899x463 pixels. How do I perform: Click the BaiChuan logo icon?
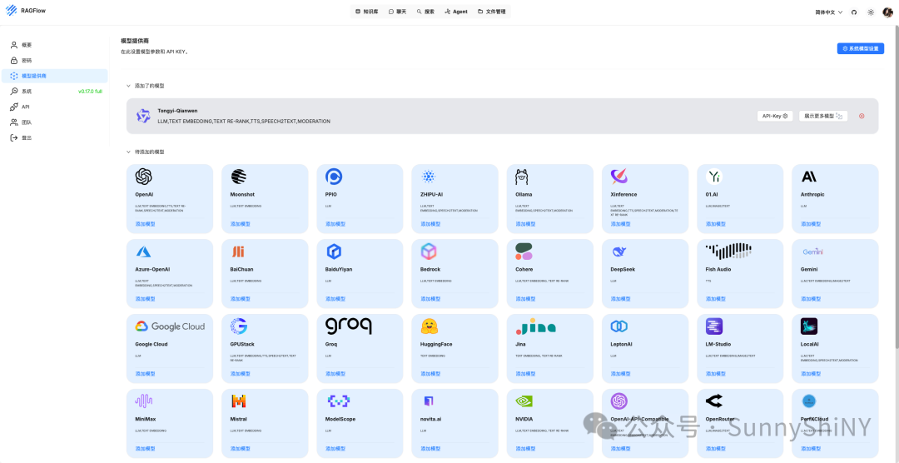click(238, 251)
